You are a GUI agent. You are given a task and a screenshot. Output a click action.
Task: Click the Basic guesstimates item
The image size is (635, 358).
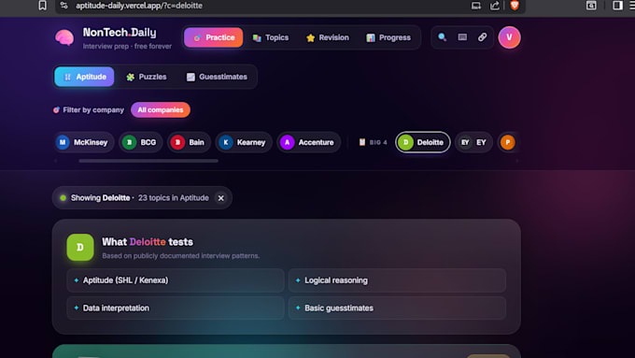397,308
